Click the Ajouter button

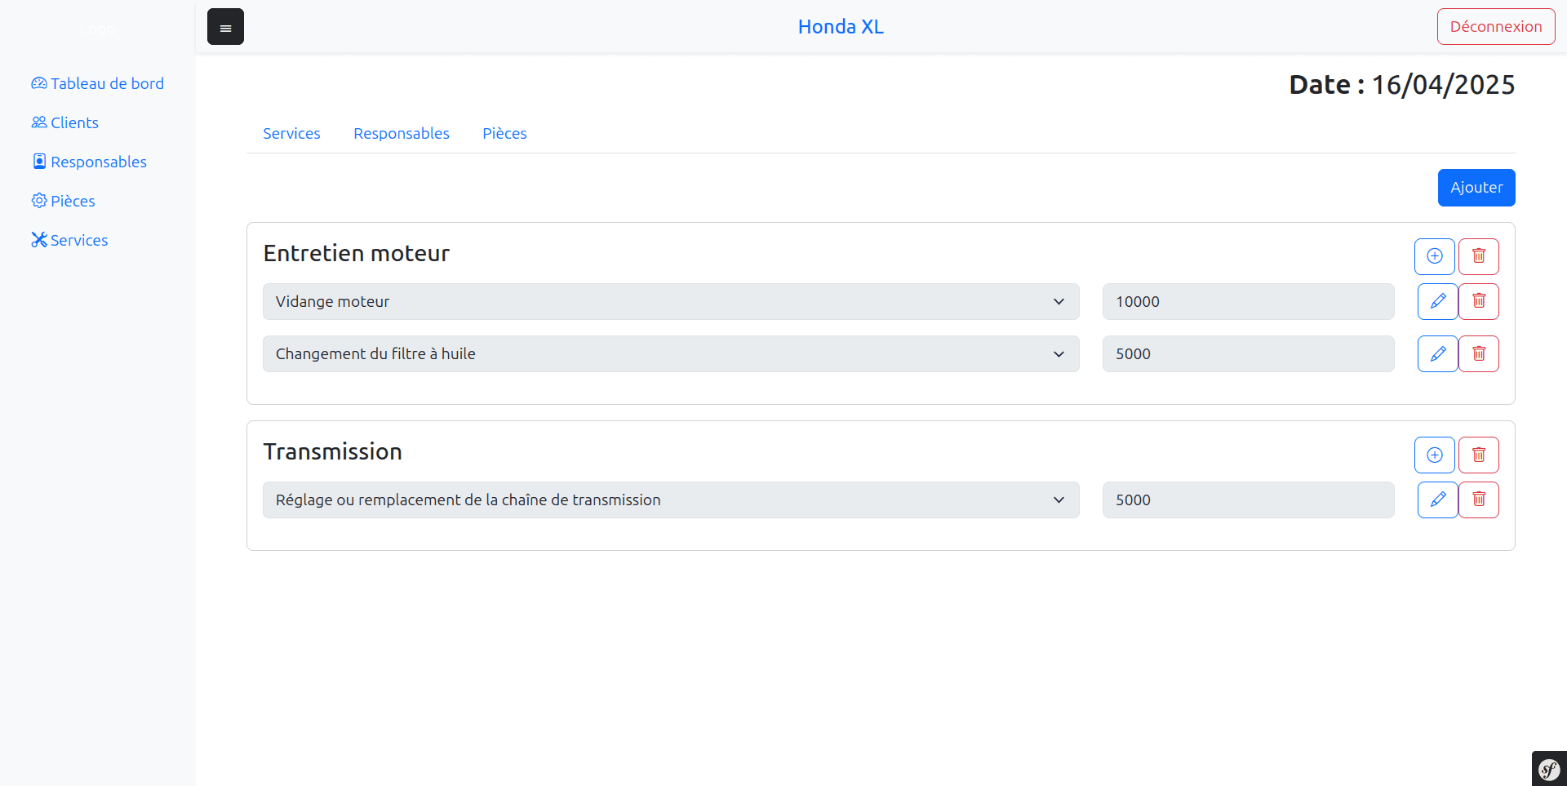pos(1476,188)
